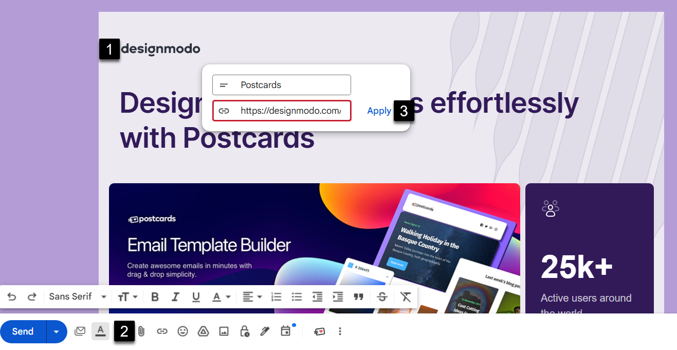Insert a photo into the email
This screenshot has height=350, width=677.
pos(224,331)
